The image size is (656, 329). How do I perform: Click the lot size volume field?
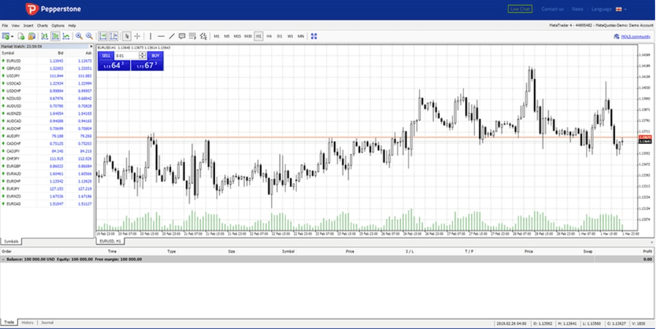pyautogui.click(x=126, y=56)
